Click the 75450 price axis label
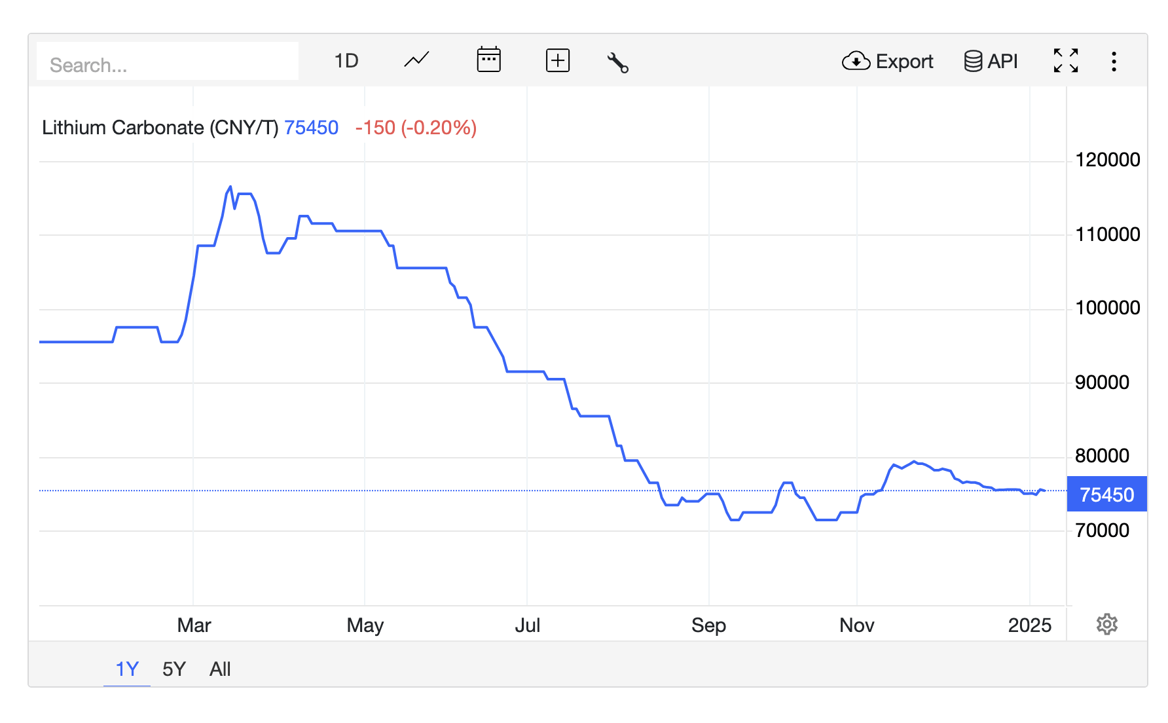Image resolution: width=1168 pixels, height=723 pixels. pyautogui.click(x=1106, y=494)
